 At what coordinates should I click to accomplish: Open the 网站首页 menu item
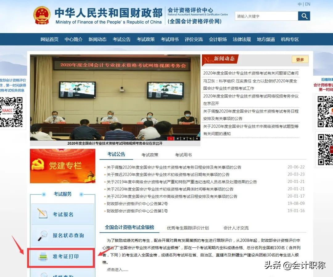(x=49, y=39)
